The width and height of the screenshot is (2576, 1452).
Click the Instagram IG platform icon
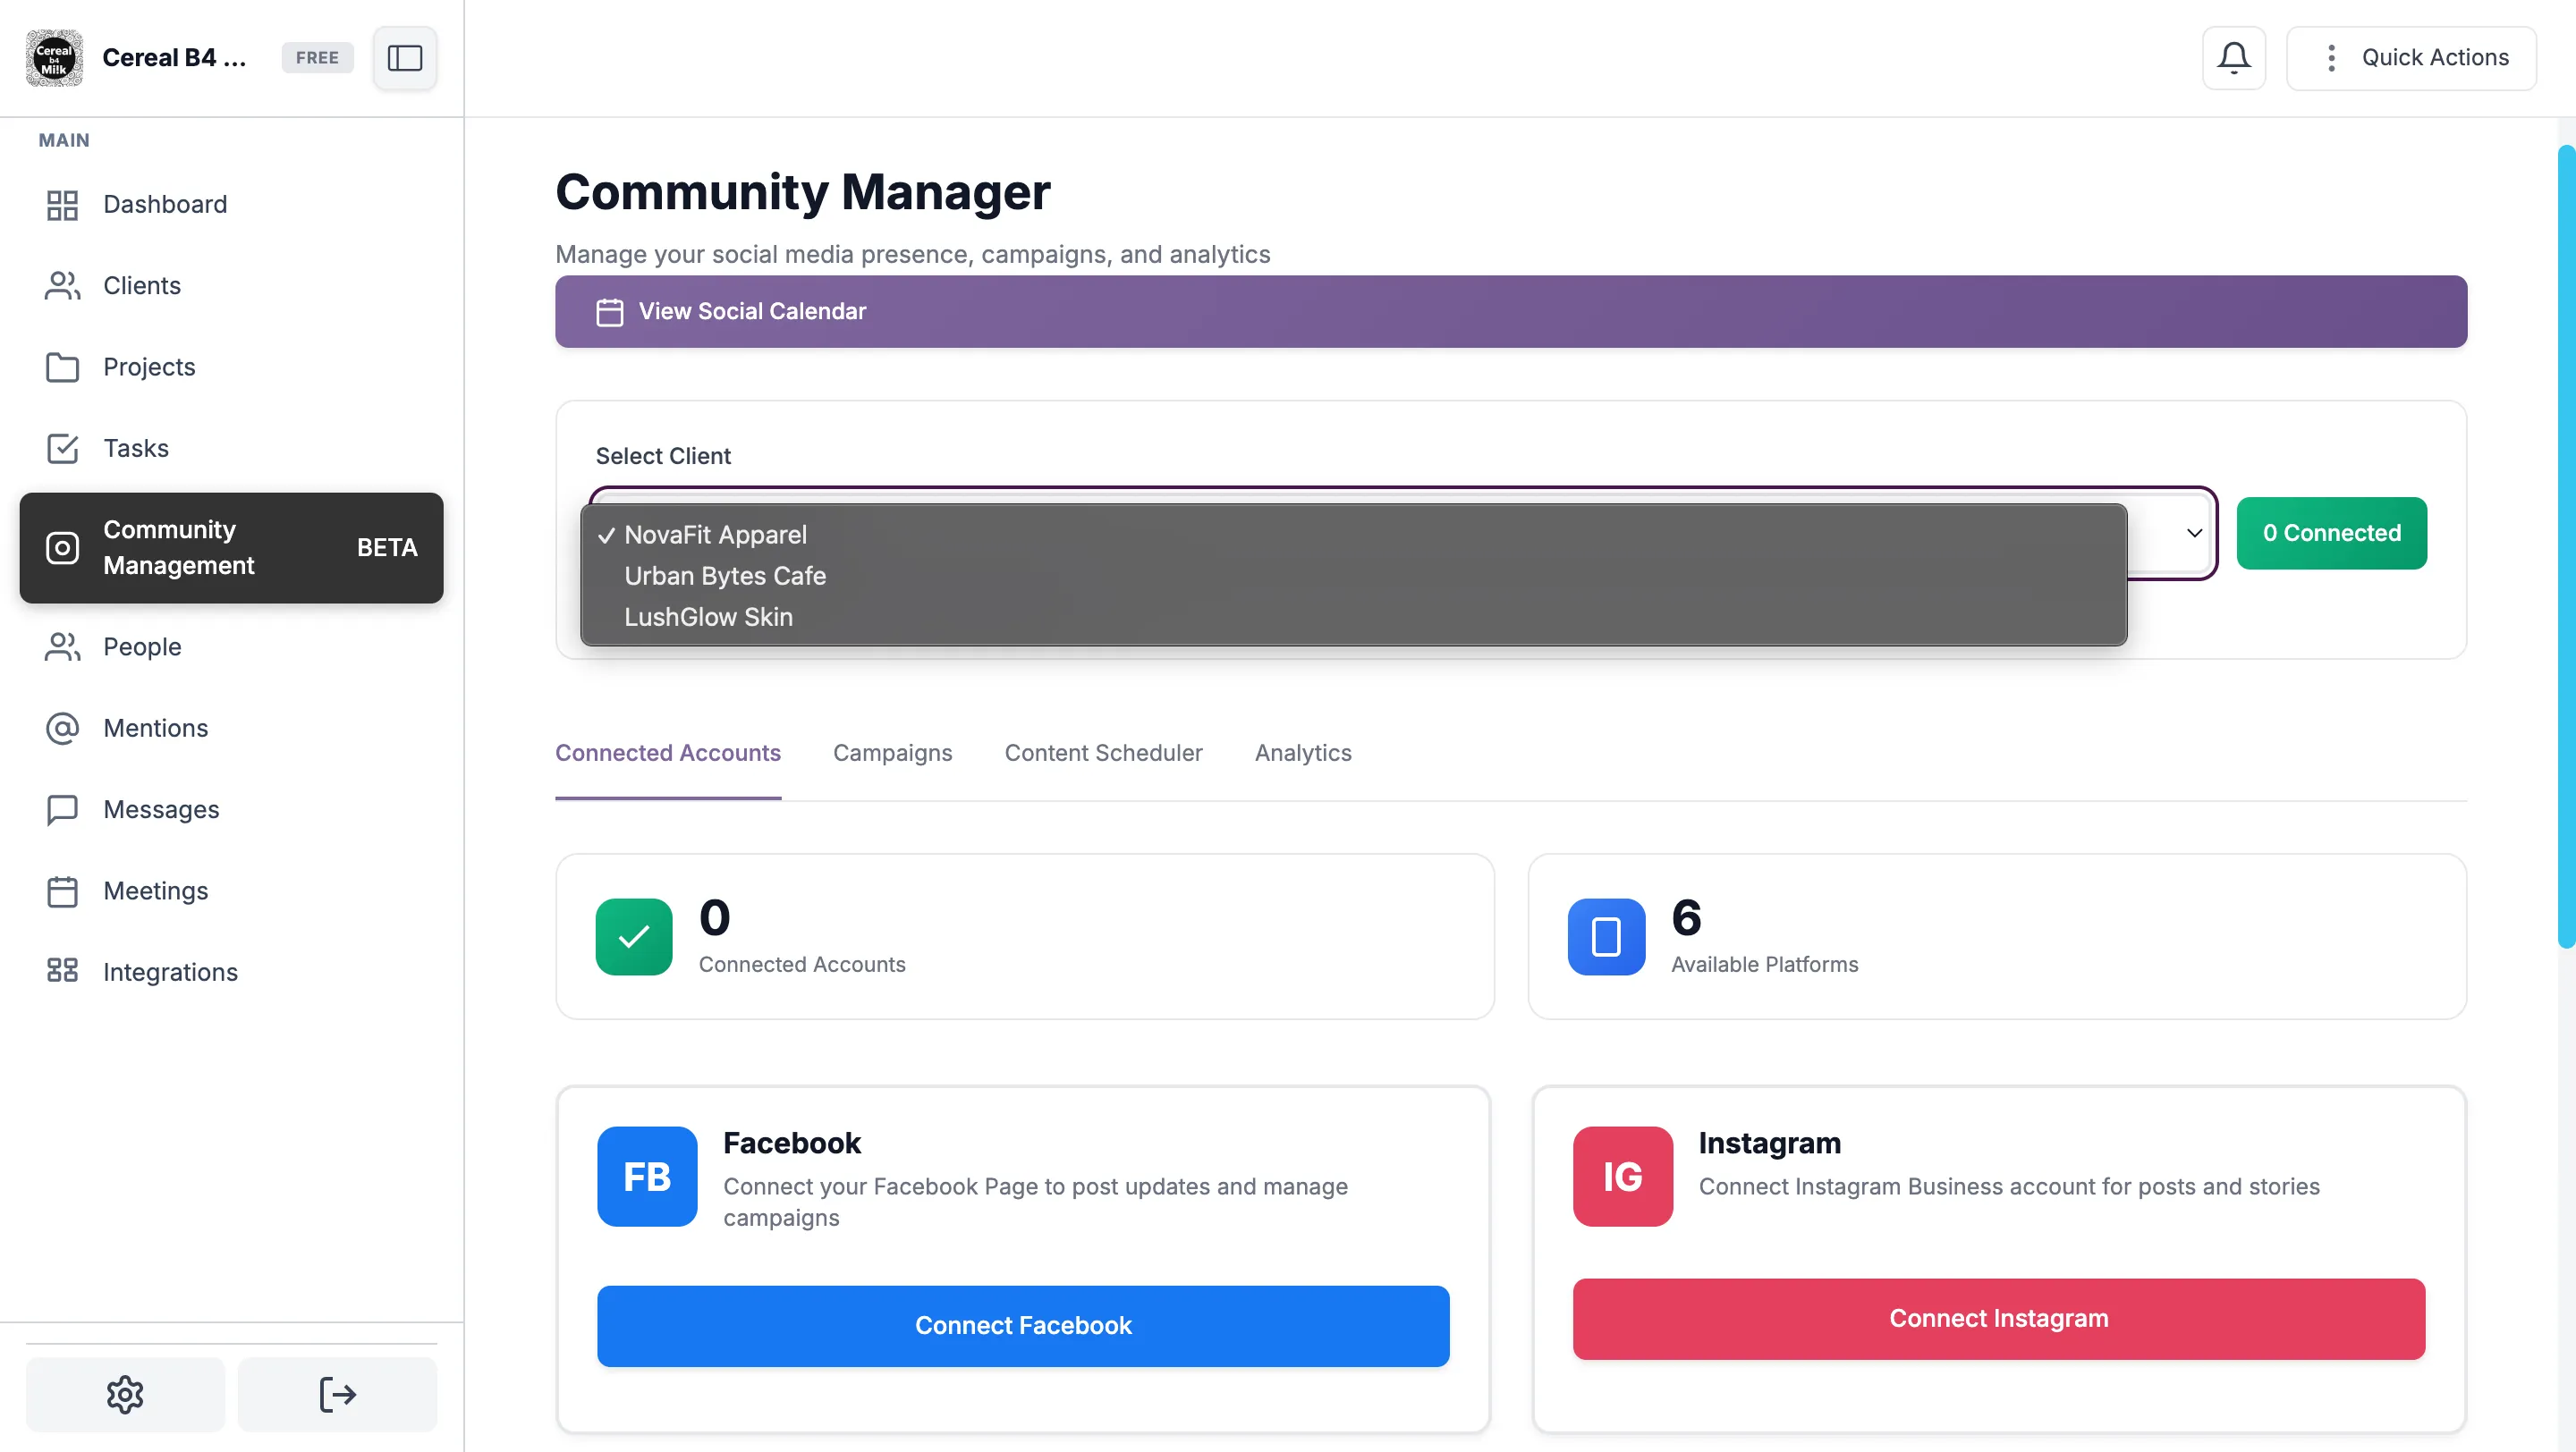(1622, 1177)
